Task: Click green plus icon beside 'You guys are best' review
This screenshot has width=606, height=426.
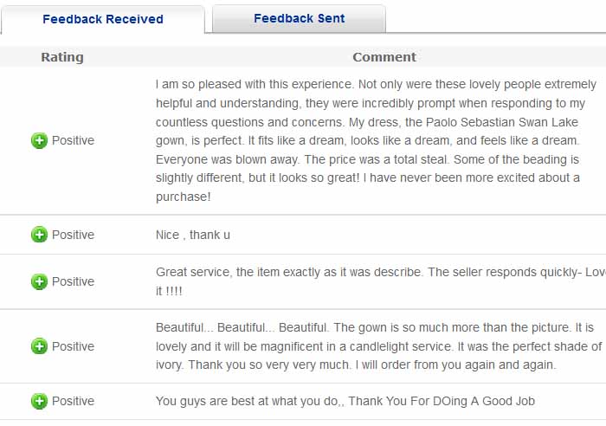Action: click(x=39, y=401)
